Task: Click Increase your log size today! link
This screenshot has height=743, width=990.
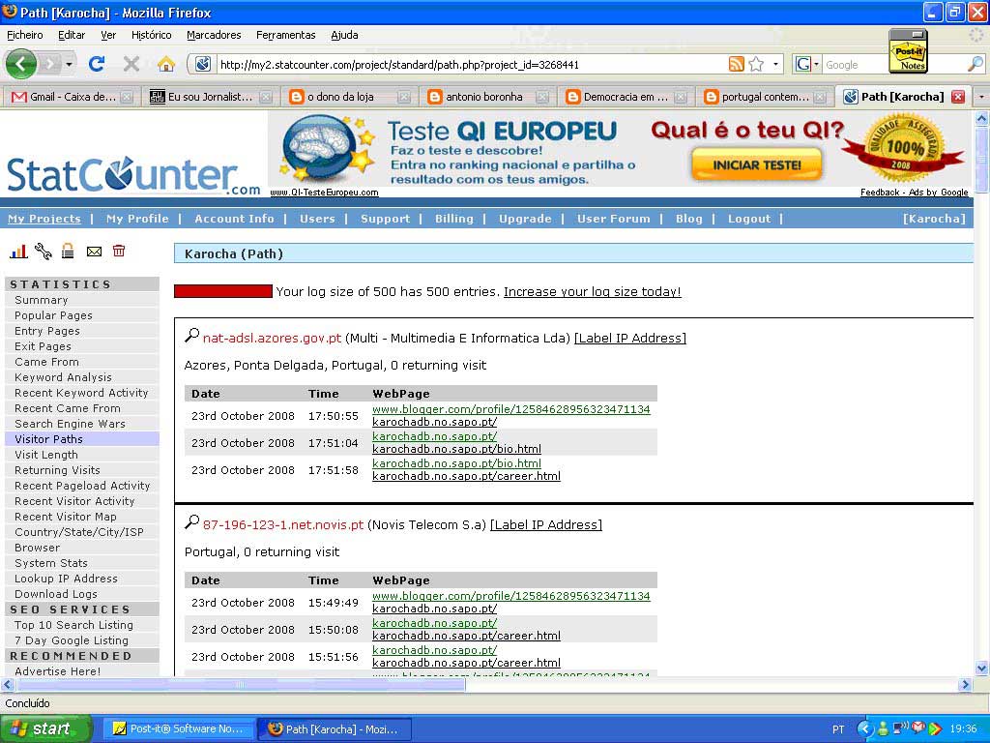Action: pyautogui.click(x=593, y=292)
